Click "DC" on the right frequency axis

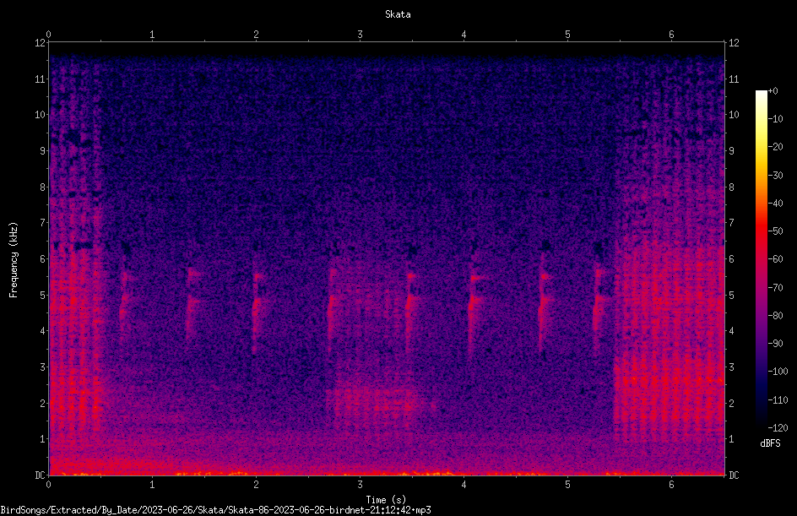point(734,475)
